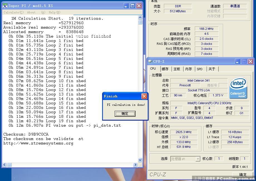Close the Finish dialog
Viewport: 256px width, 181px height.
click(x=144, y=96)
